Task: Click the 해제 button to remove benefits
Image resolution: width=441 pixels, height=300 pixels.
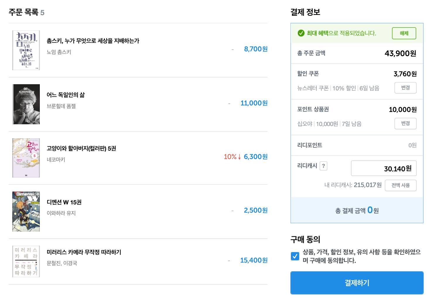Action: (x=404, y=33)
